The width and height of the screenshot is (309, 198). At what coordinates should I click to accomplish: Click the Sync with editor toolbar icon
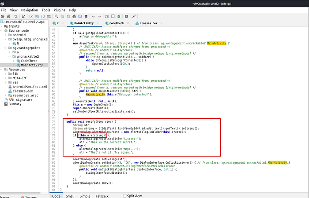tap(31, 16)
